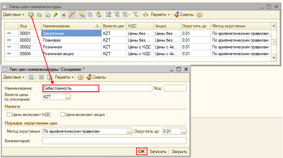
Task: Click the pencil Edit item icon
Action: click(x=55, y=15)
